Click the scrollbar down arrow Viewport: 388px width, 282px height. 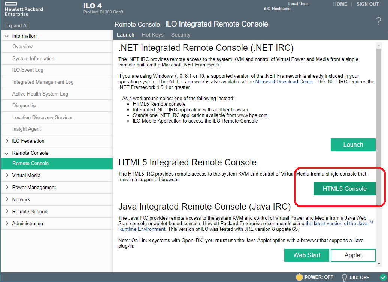(379, 264)
